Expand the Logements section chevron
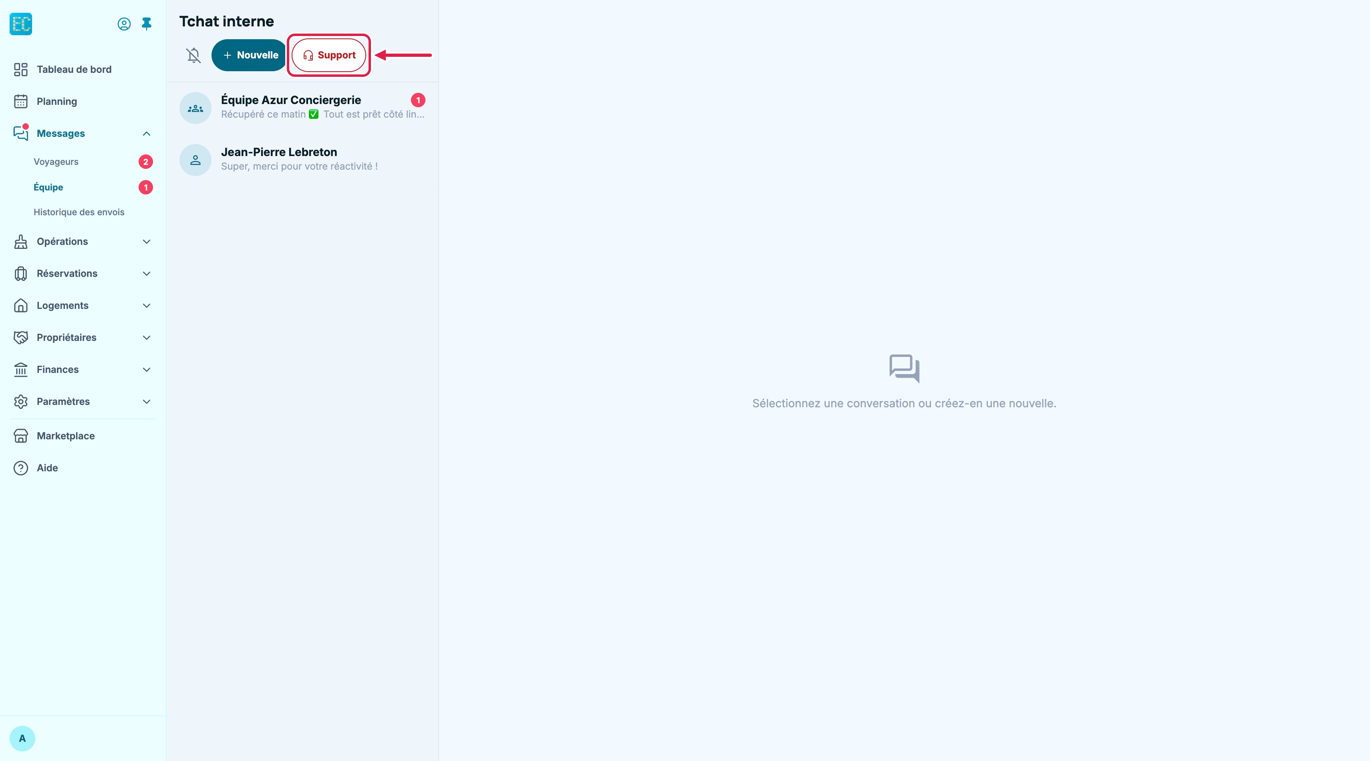Viewport: 1370px width, 761px height. pos(147,305)
